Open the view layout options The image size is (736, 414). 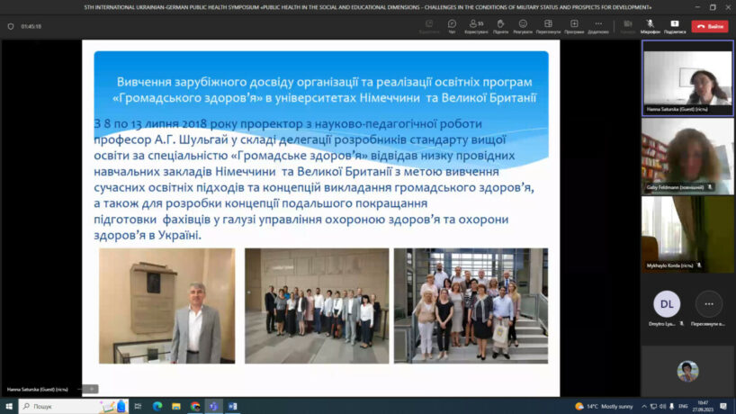click(x=548, y=25)
